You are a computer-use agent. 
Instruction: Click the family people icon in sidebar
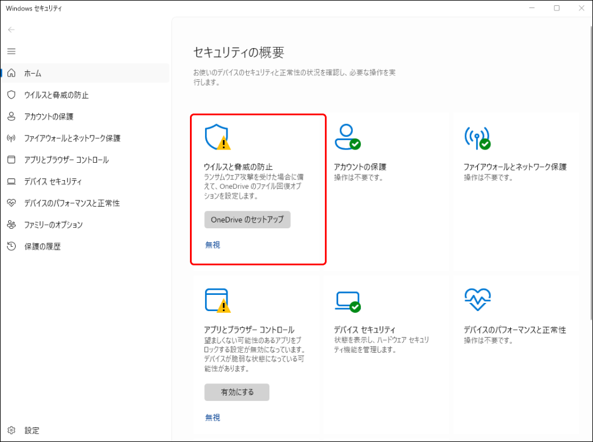pos(12,225)
